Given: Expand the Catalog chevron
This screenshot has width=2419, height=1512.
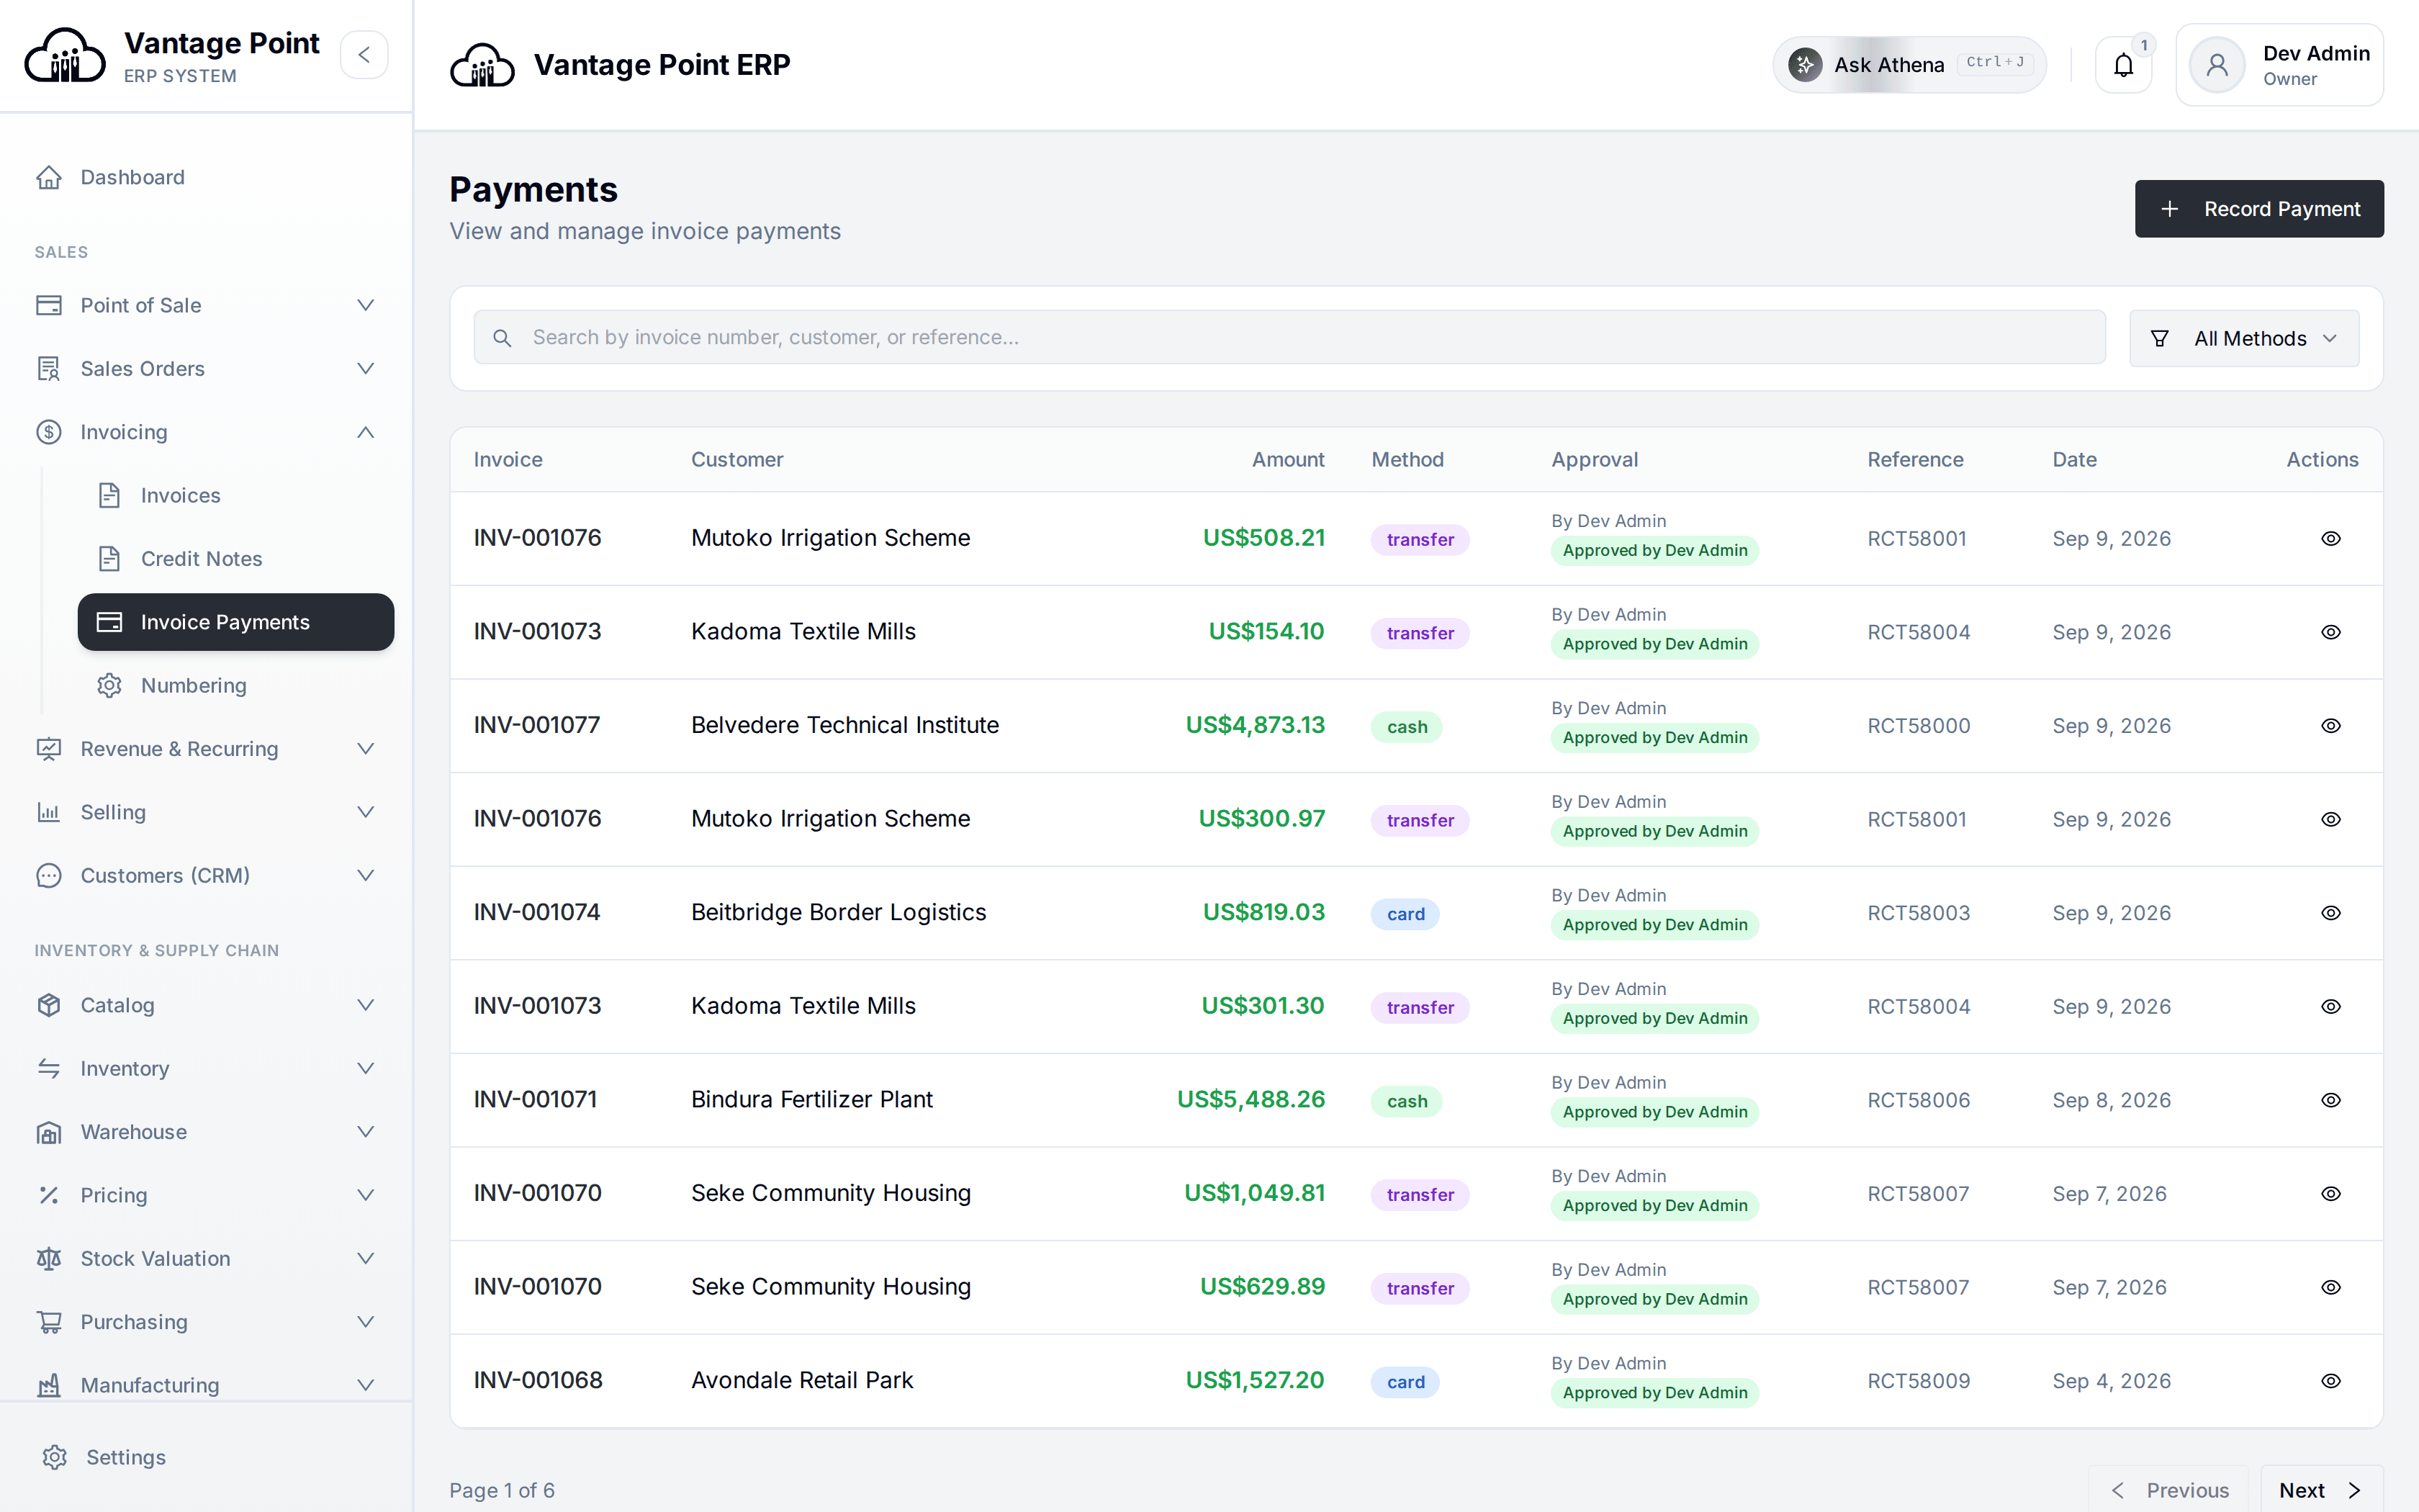Looking at the screenshot, I should click(366, 1005).
